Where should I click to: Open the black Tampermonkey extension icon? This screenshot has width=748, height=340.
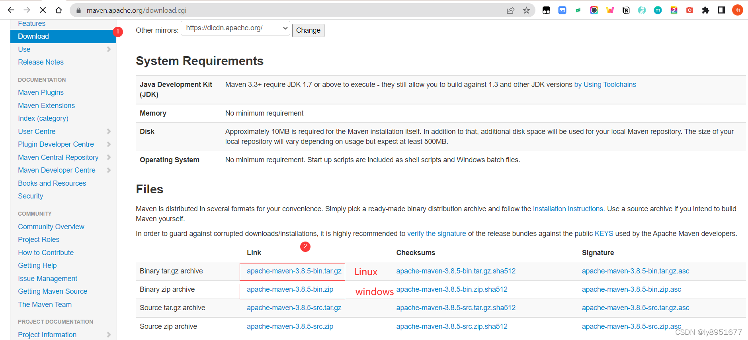[546, 10]
